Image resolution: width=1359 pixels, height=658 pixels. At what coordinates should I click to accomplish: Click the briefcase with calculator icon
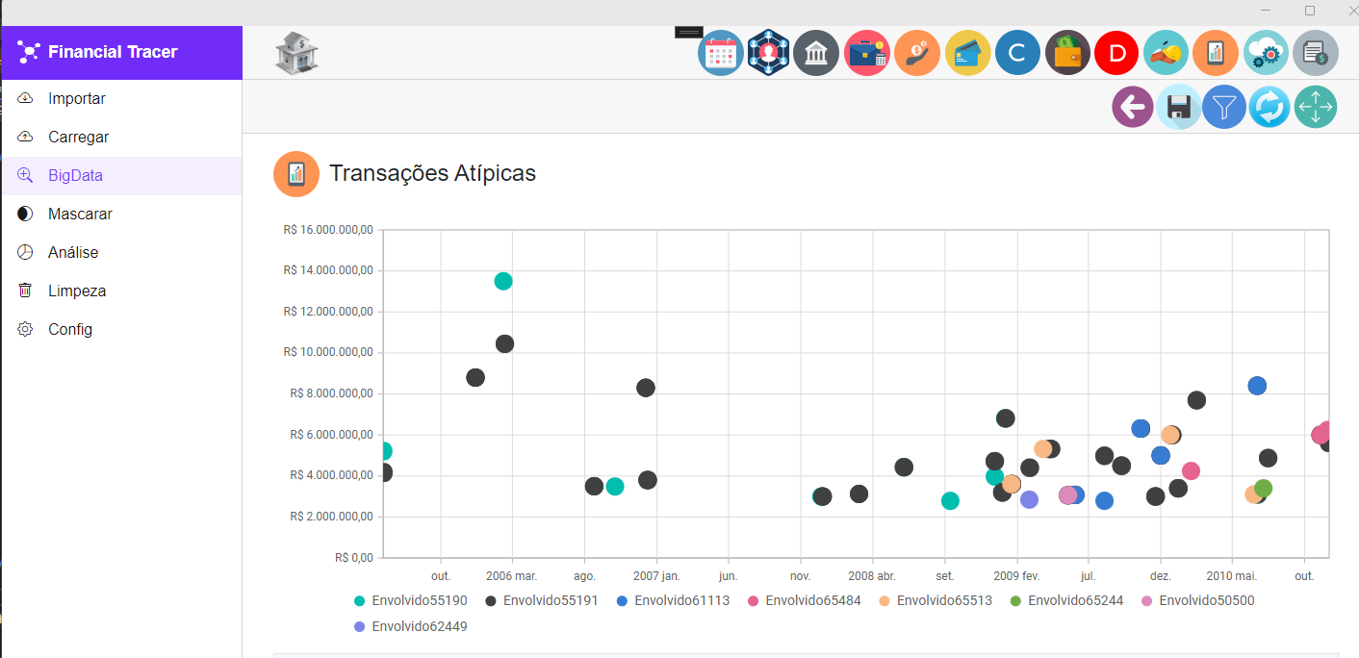coord(867,53)
